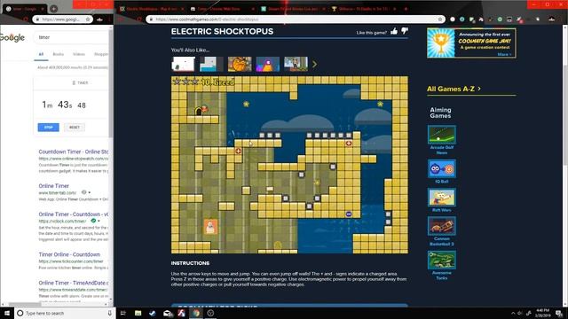Image resolution: width=568 pixels, height=319 pixels.
Task: Open the Countdown Timer - Online Stopwatch result
Action: pos(74,152)
